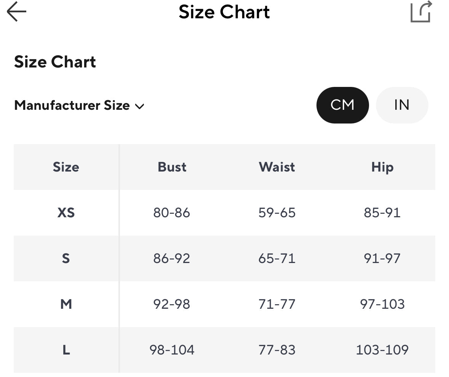Select the XS size row label
This screenshot has width=449, height=377.
(66, 213)
